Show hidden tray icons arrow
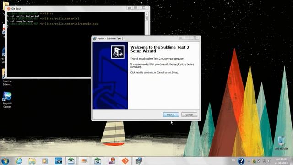 pos(249,161)
